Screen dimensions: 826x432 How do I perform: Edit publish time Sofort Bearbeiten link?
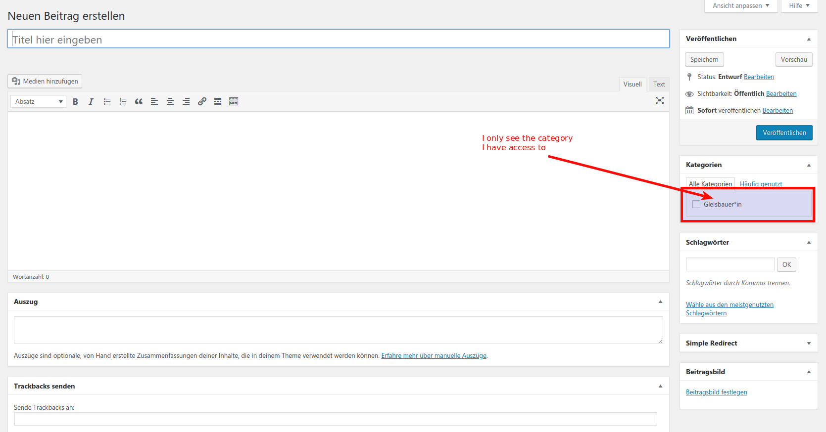[x=777, y=111]
